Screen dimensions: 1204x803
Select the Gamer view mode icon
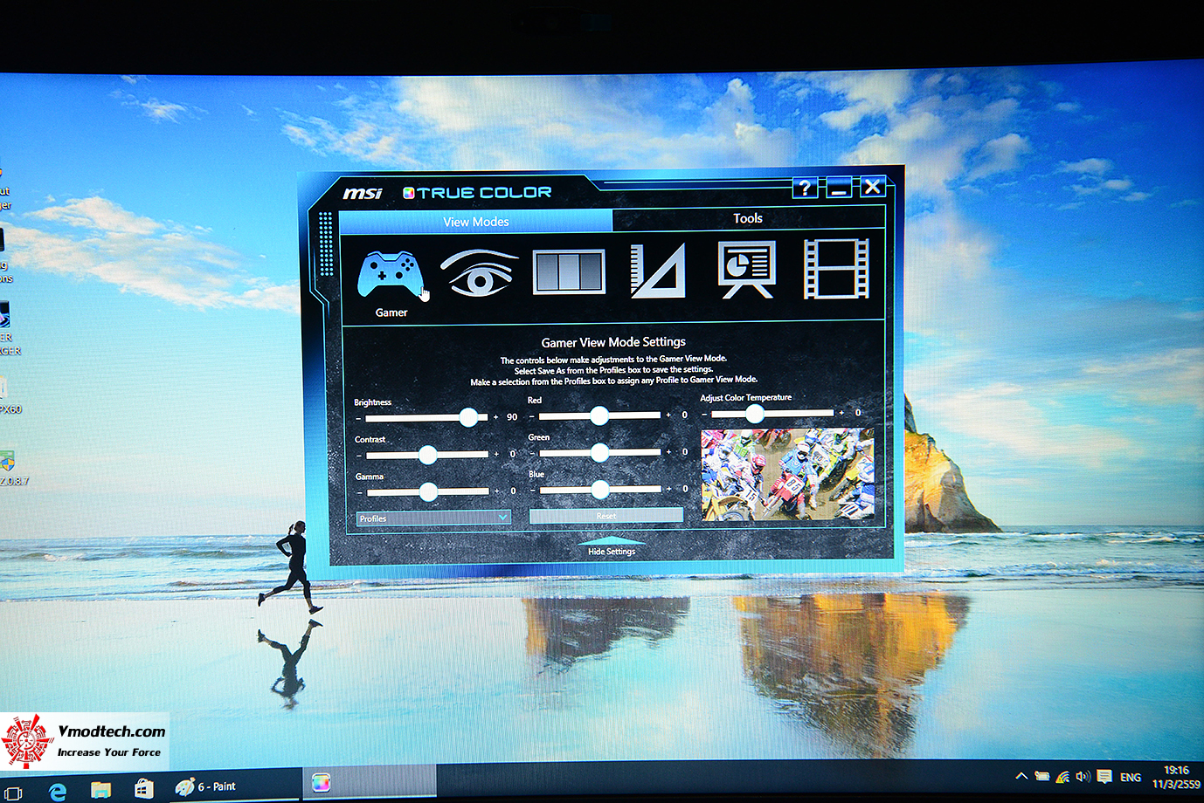[390, 274]
